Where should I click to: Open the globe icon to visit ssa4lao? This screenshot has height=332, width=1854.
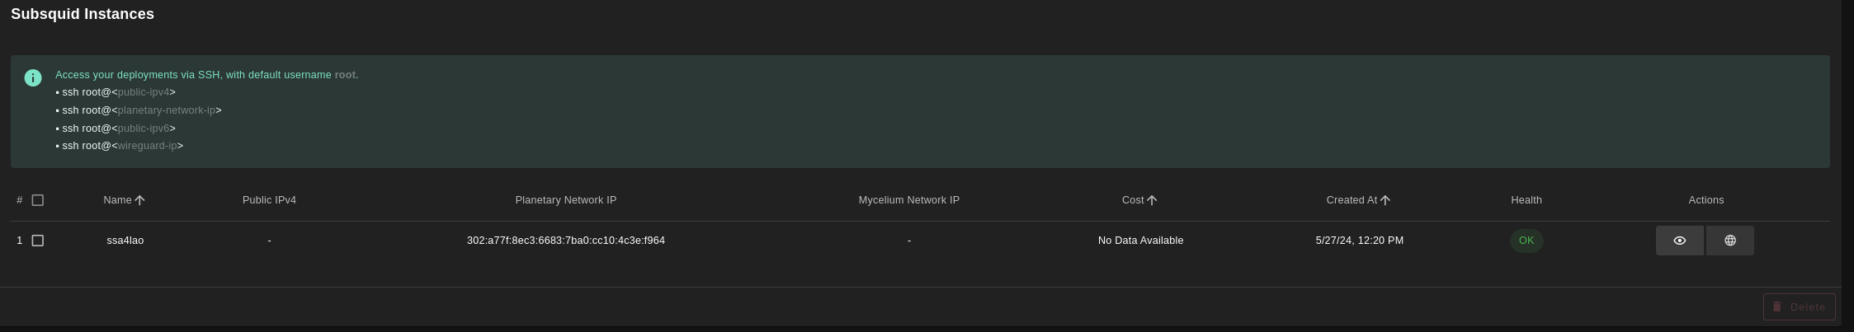pos(1730,241)
